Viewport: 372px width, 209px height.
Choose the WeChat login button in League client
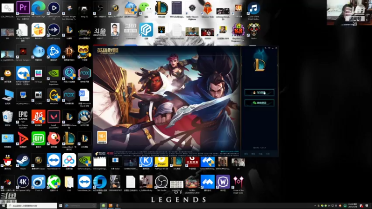259,103
